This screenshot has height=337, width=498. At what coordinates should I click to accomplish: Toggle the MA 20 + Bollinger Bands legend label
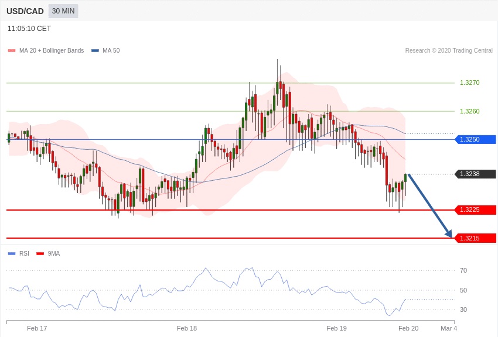coord(52,51)
